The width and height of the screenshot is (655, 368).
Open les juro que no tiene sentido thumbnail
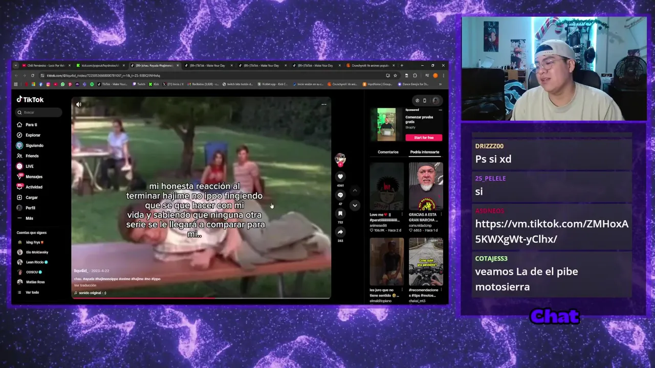tap(387, 262)
